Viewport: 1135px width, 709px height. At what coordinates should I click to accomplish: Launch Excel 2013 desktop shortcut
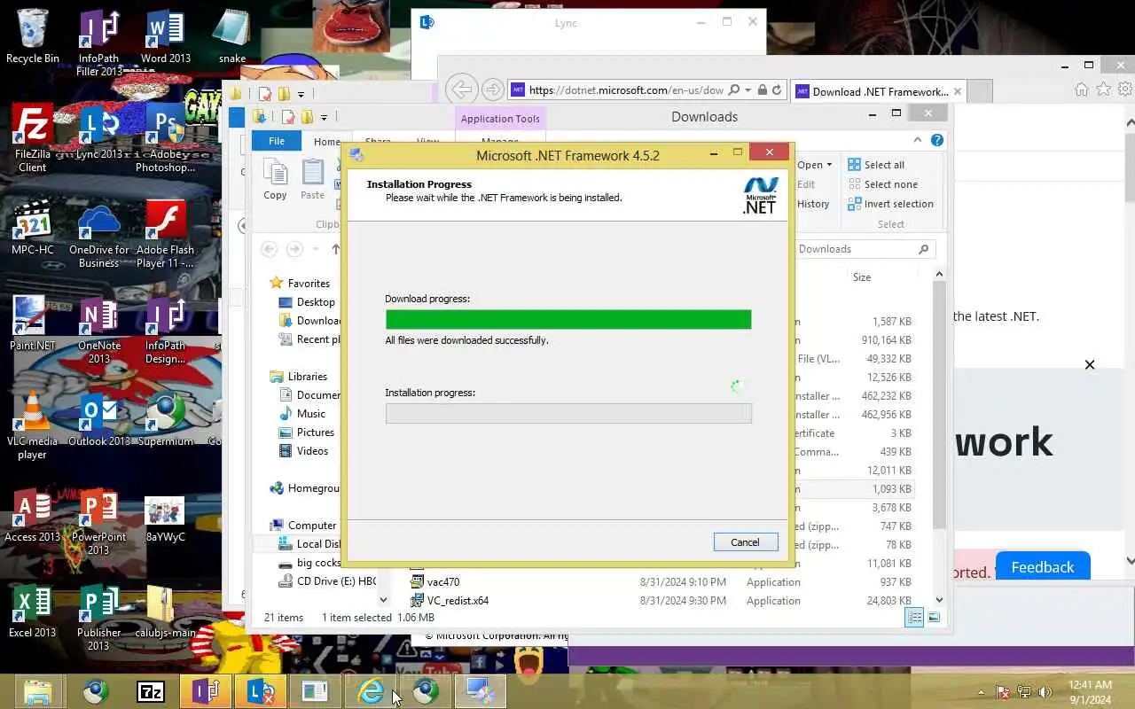[33, 611]
